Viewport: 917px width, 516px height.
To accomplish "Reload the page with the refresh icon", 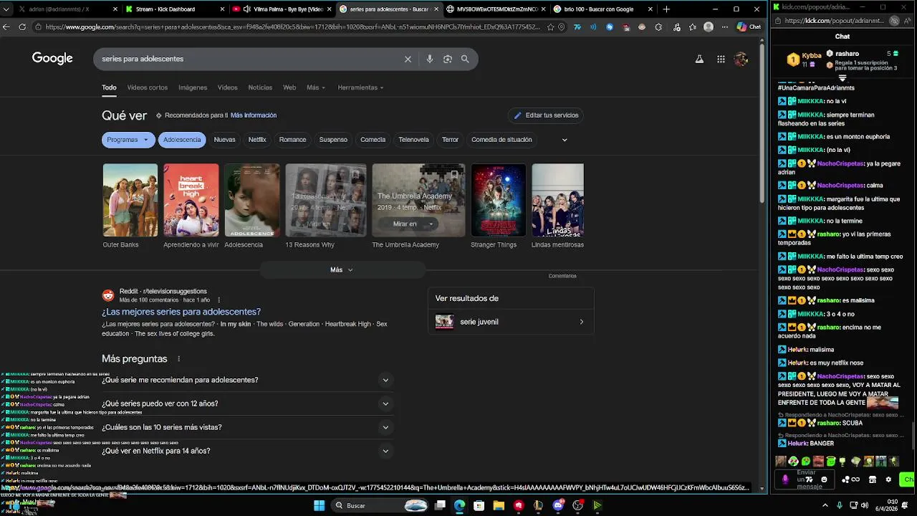I will (x=22, y=27).
